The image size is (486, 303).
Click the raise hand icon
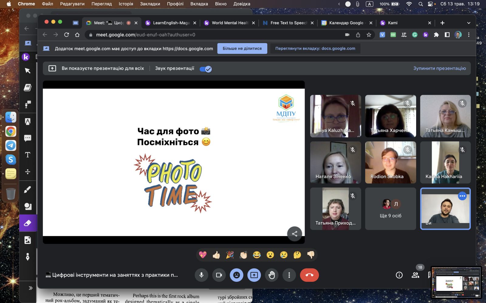click(x=272, y=275)
